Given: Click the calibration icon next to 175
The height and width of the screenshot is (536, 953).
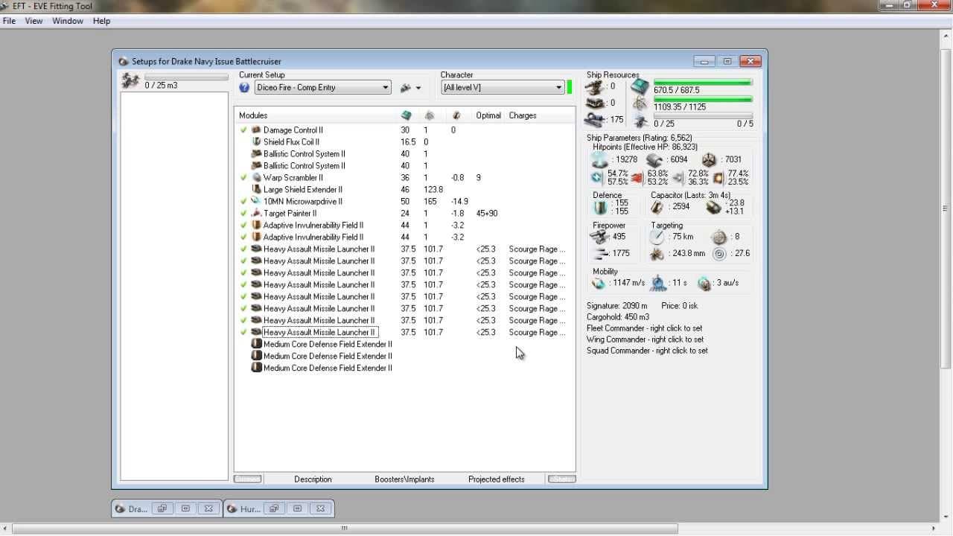Looking at the screenshot, I should pos(595,120).
